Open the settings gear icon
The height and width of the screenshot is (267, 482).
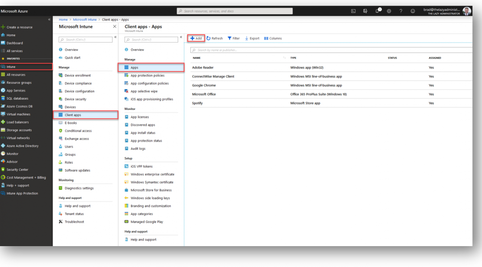click(x=389, y=11)
